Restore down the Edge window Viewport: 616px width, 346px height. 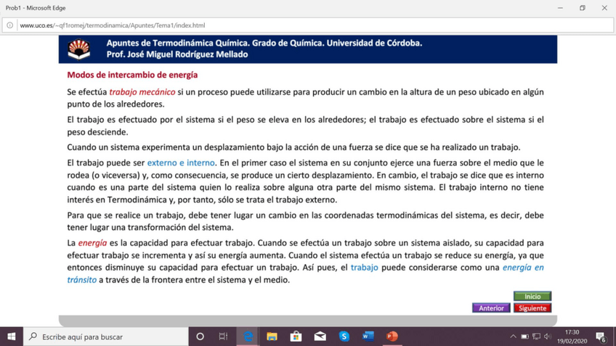point(582,8)
